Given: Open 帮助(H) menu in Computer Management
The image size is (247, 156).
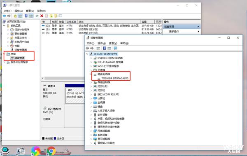Looking at the screenshot, I should point(42,11).
